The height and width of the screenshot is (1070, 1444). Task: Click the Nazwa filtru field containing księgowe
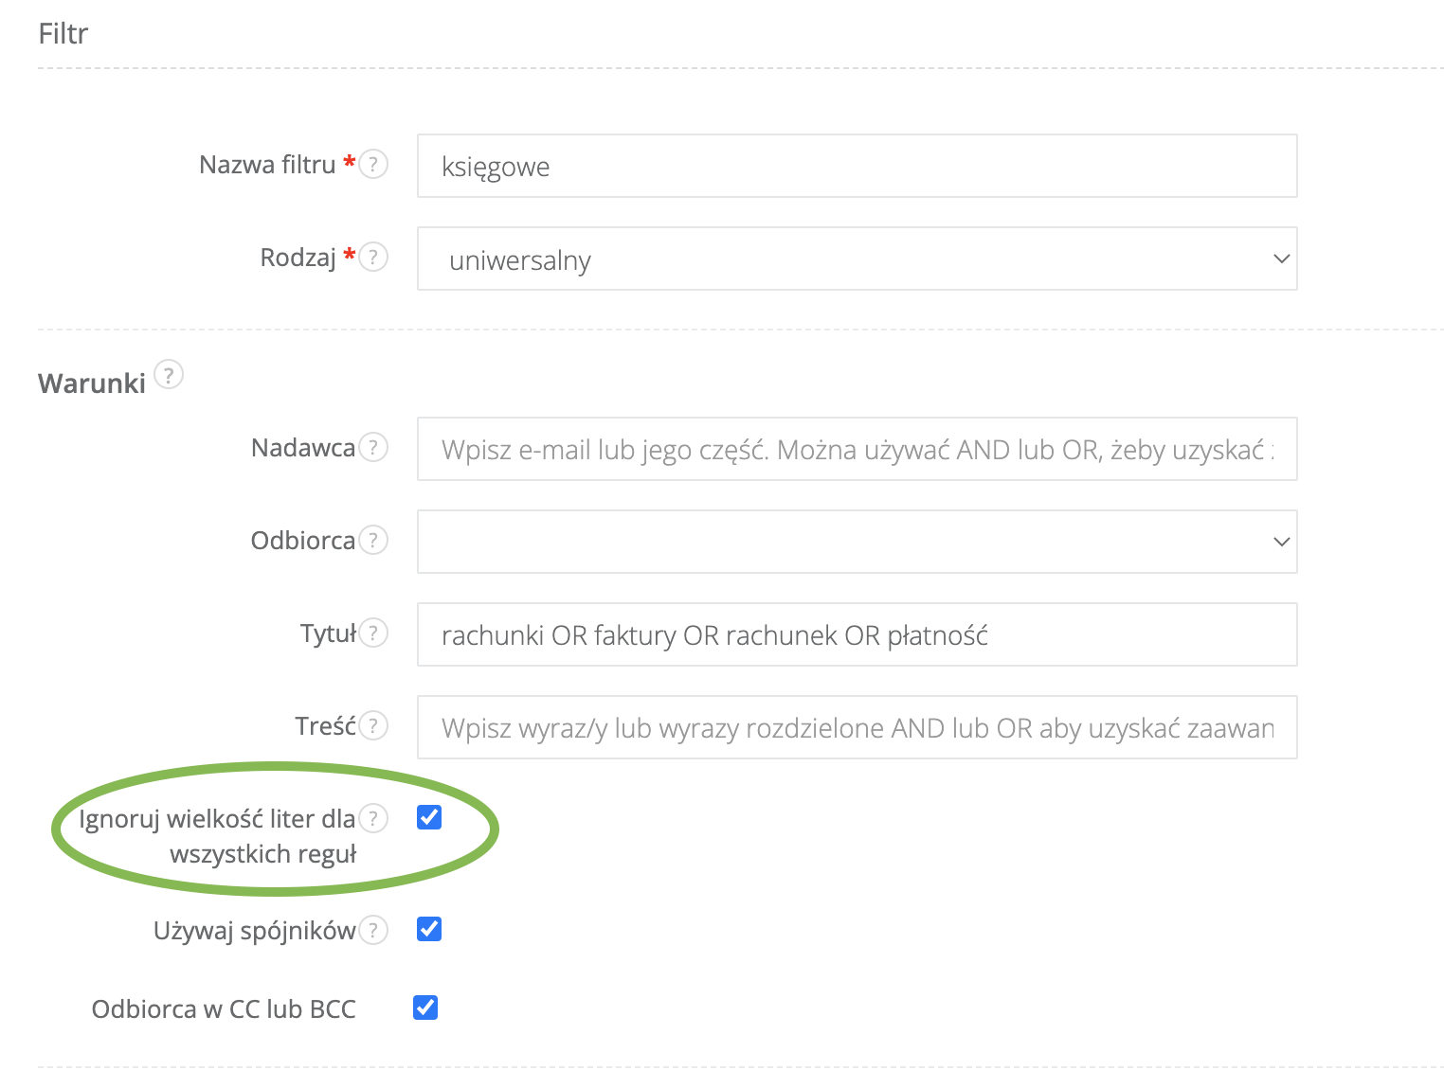[x=857, y=166]
